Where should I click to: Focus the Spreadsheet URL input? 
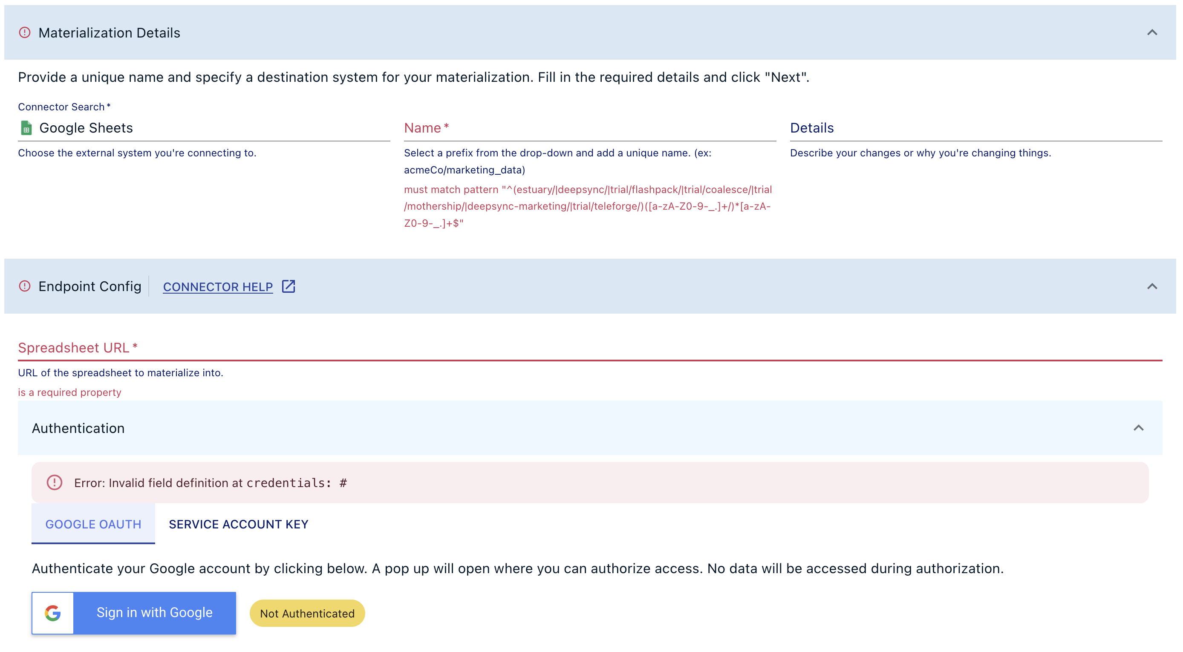[x=588, y=348]
